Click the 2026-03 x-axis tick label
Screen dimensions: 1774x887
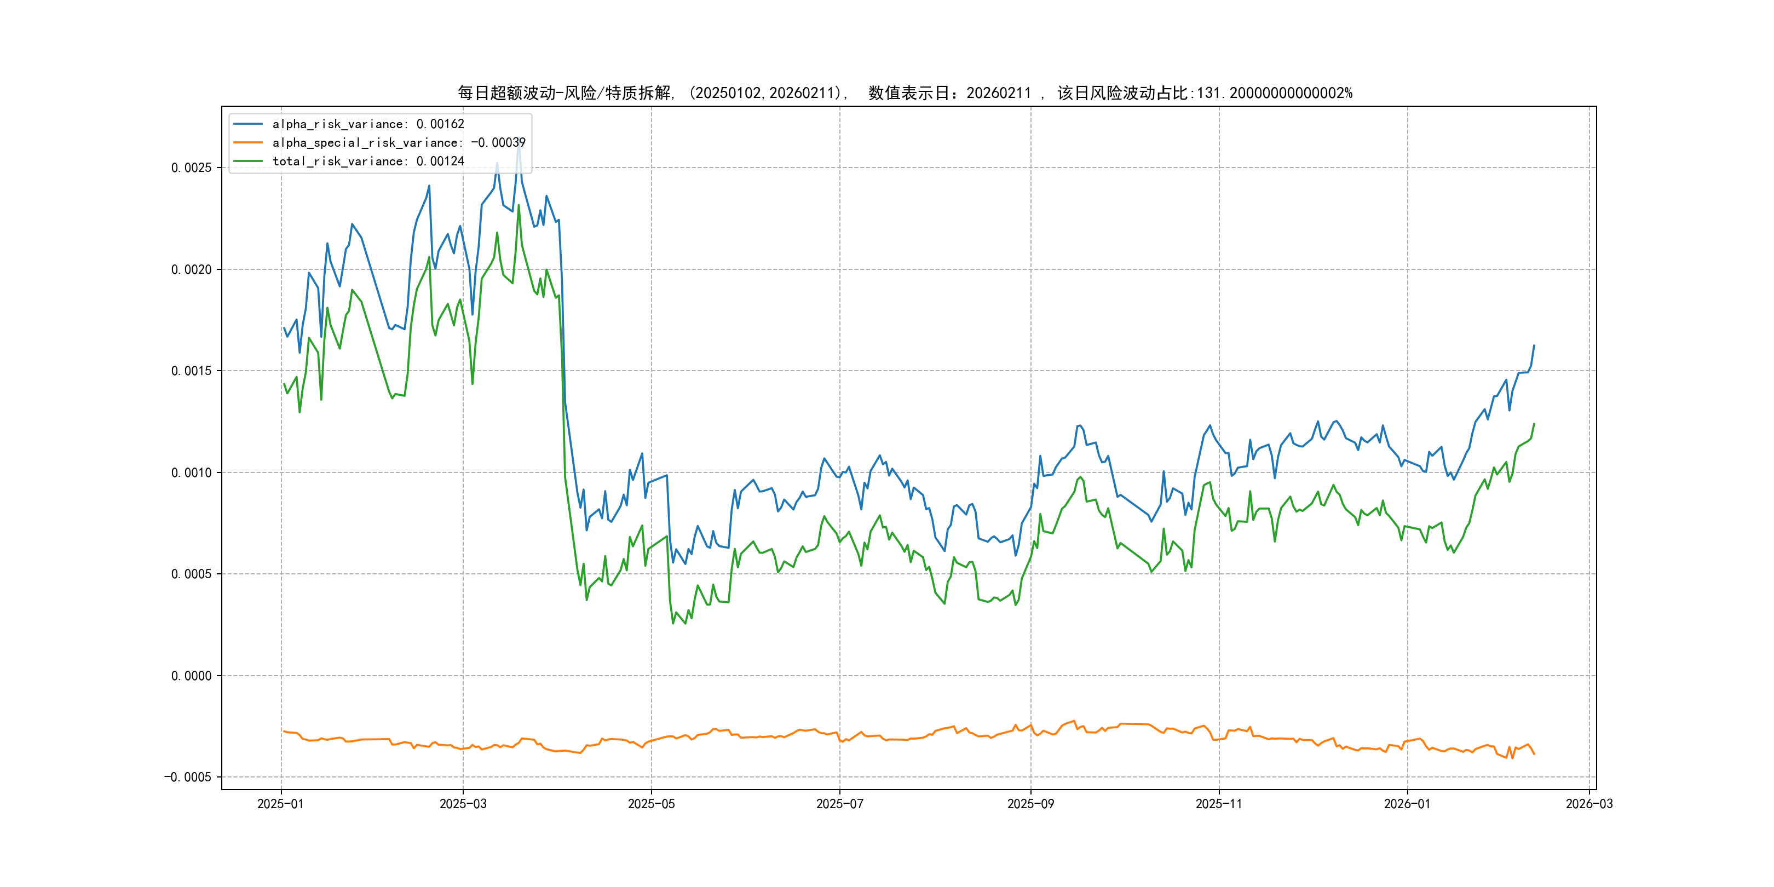point(1589,804)
